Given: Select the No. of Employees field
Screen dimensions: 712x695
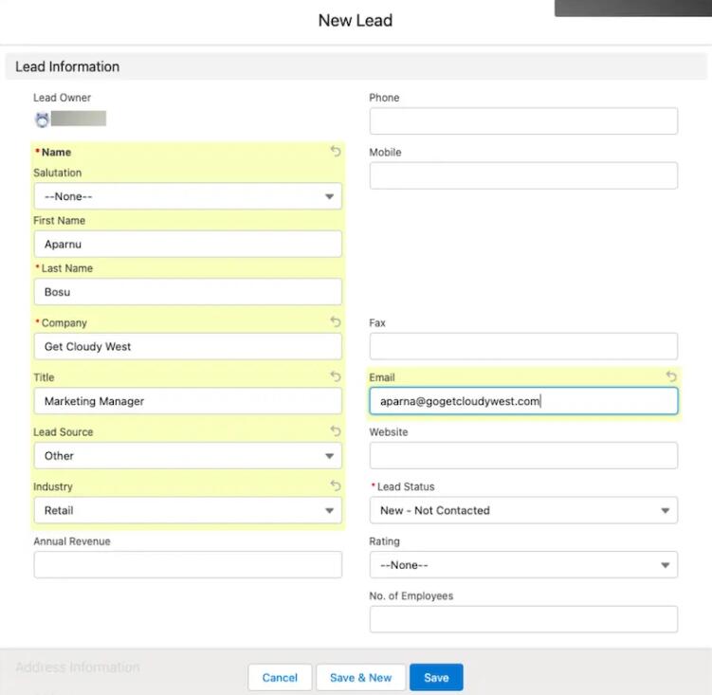Looking at the screenshot, I should tap(523, 619).
